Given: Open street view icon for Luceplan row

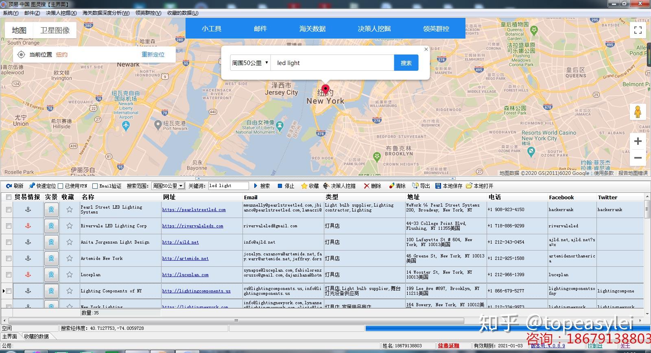Looking at the screenshot, I should pos(51,275).
